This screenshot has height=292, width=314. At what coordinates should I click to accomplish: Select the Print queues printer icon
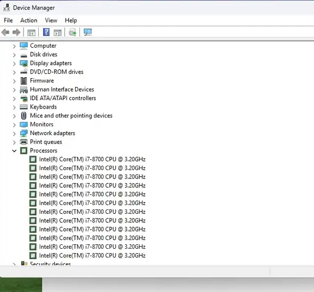(x=24, y=142)
